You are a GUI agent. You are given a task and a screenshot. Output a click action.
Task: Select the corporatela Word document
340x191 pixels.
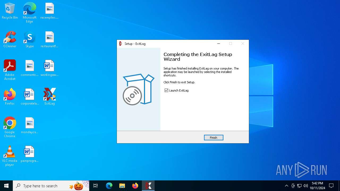29,97
